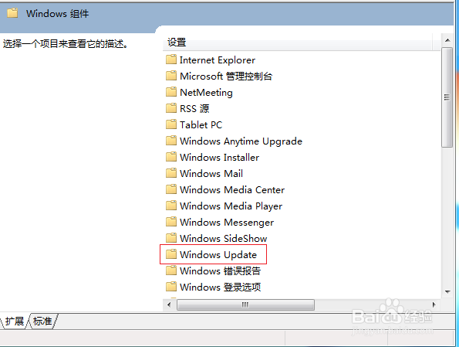This screenshot has height=347, width=459.
Task: Select the Windows Update entry text
Action: [218, 255]
